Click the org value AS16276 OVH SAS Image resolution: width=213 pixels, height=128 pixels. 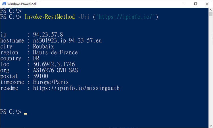(55, 70)
